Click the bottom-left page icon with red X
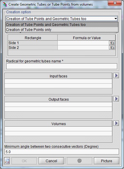This screenshot has height=169, width=124. (7, 161)
